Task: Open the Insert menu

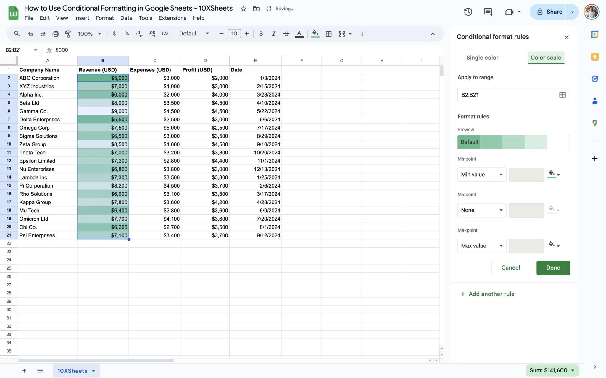Action: click(82, 18)
